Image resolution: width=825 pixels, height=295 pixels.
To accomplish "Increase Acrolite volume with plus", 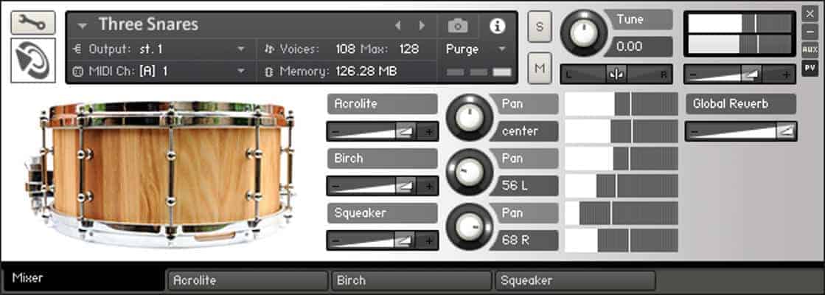I will (429, 132).
